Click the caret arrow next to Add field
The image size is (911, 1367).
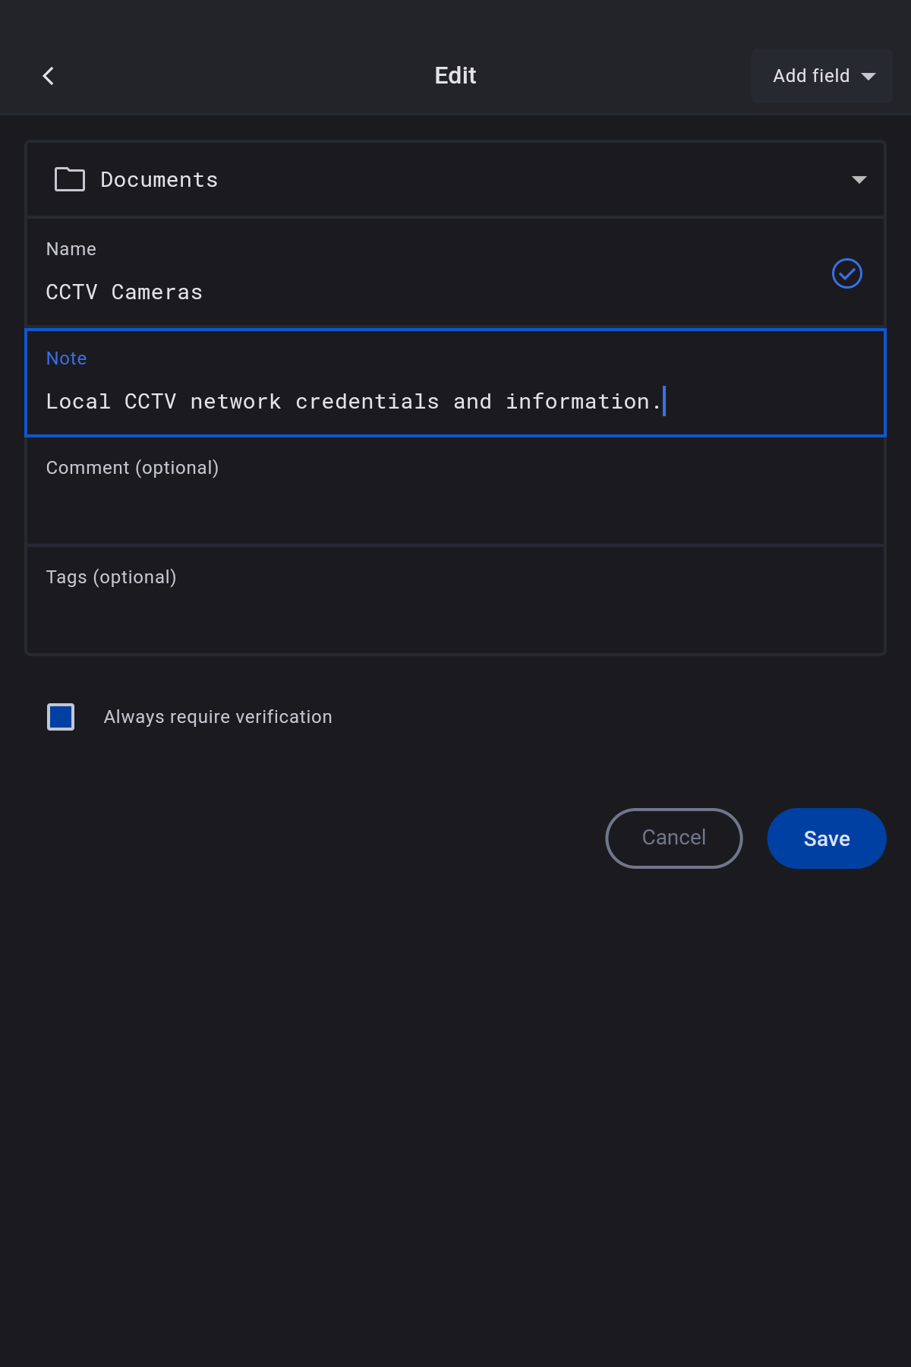coord(868,76)
